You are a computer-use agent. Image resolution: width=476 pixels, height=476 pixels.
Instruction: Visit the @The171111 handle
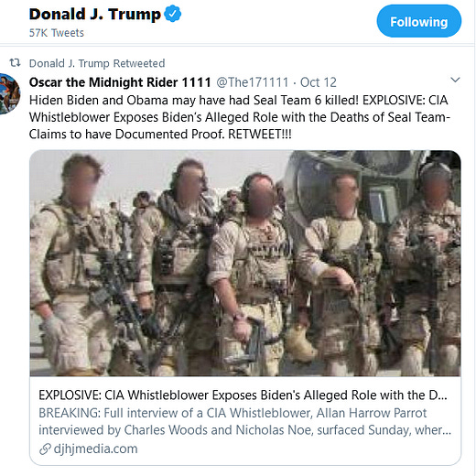pyautogui.click(x=253, y=82)
